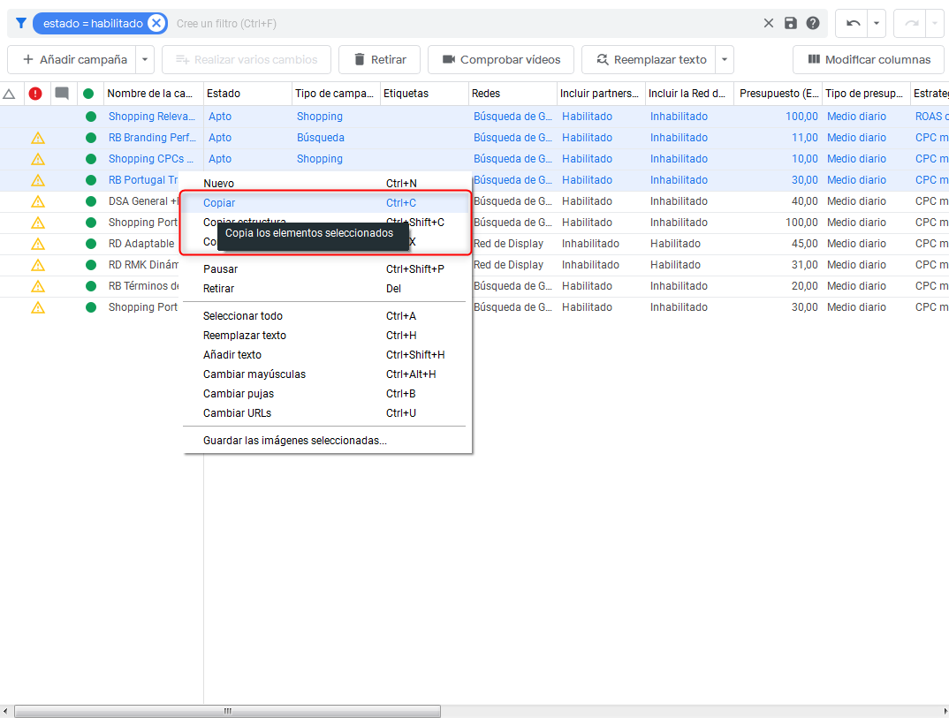Click 'Presupuesto (E...' column header
The width and height of the screenshot is (949, 718).
click(x=778, y=94)
